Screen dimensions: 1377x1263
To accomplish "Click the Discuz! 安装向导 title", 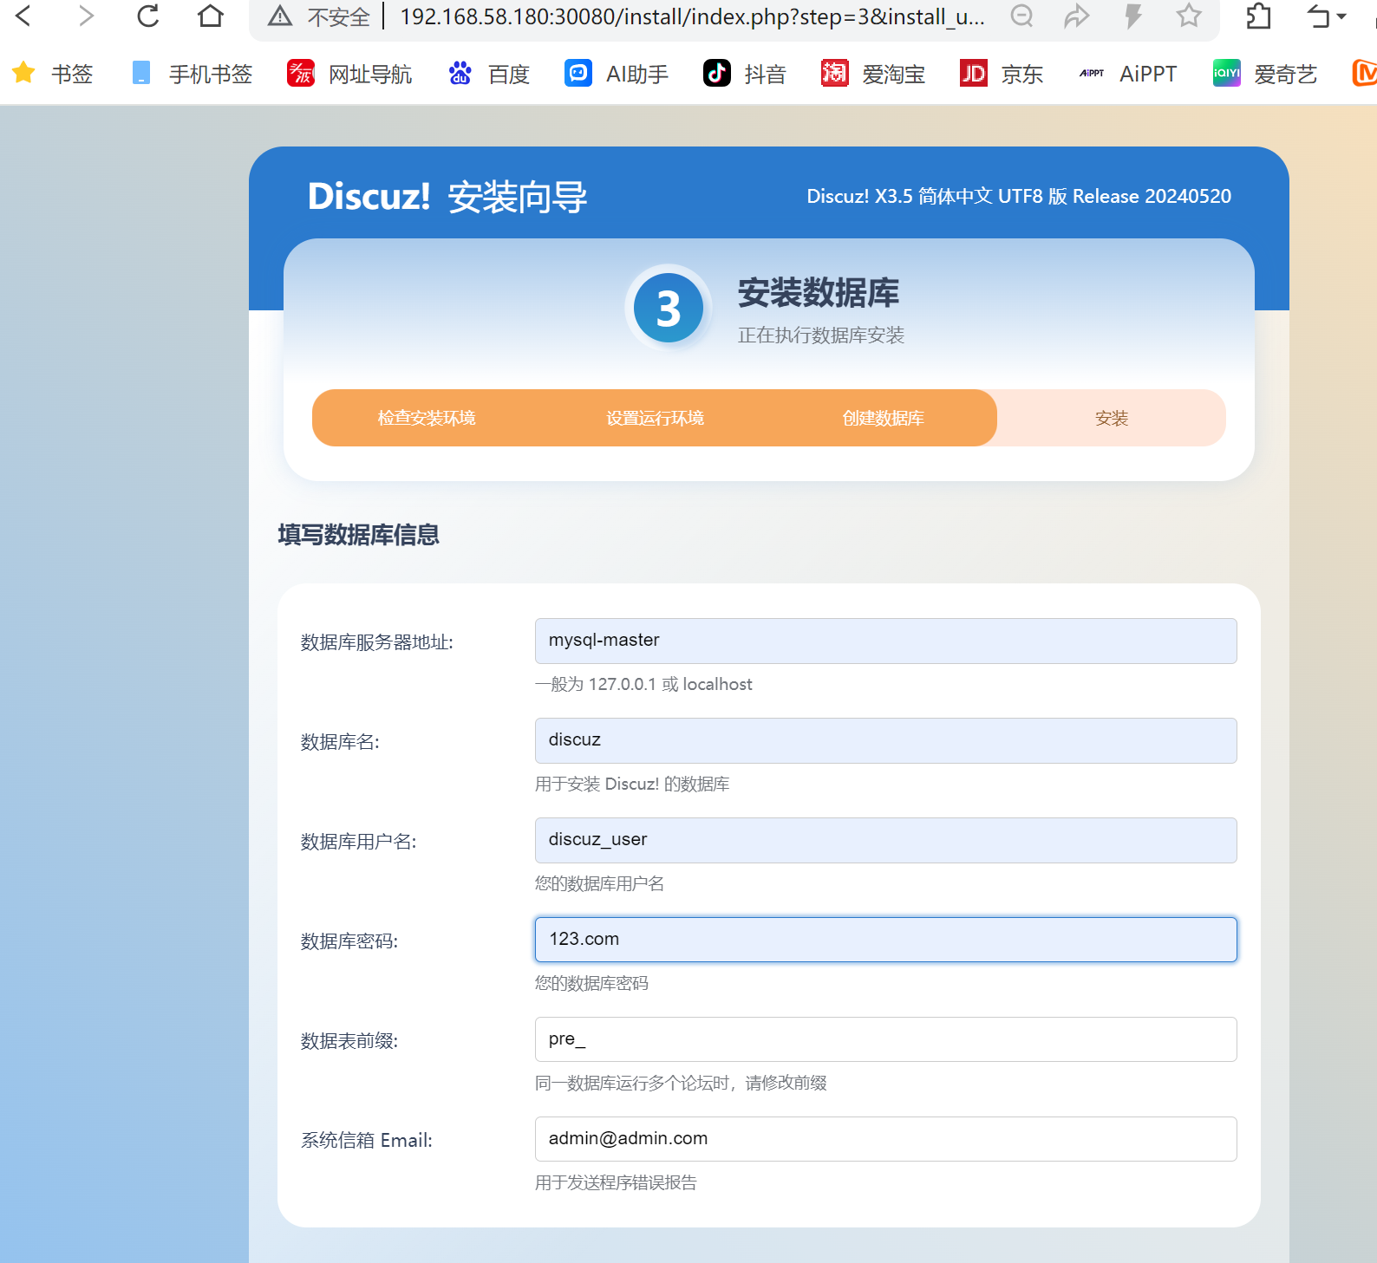I will point(447,197).
